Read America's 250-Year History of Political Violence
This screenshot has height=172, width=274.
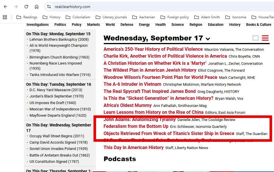[153, 49]
